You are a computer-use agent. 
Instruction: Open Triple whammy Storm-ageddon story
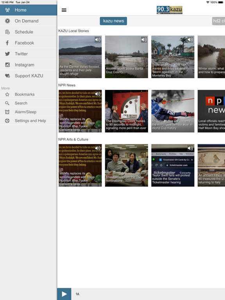point(173,57)
